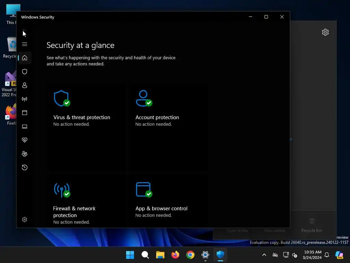
Task: Open Virus & threat protection heading
Action: tap(82, 117)
